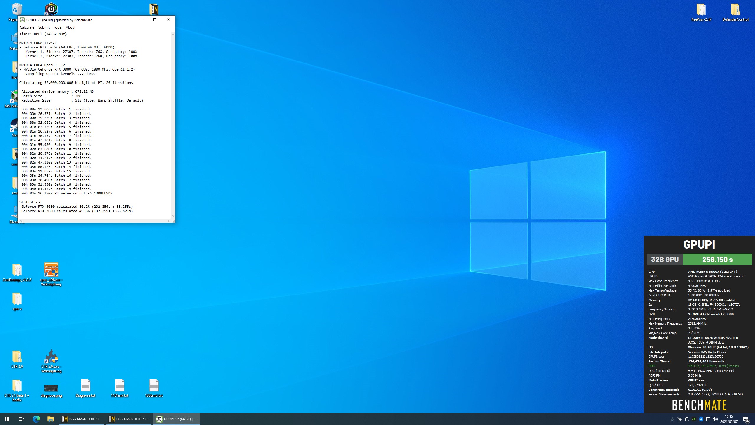755x425 pixels.
Task: Open the About menu in GPUPI
Action: [x=70, y=27]
